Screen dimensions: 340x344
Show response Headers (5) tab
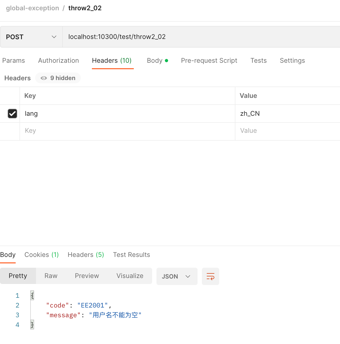[86, 255]
